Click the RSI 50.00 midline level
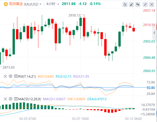 pos(151,88)
